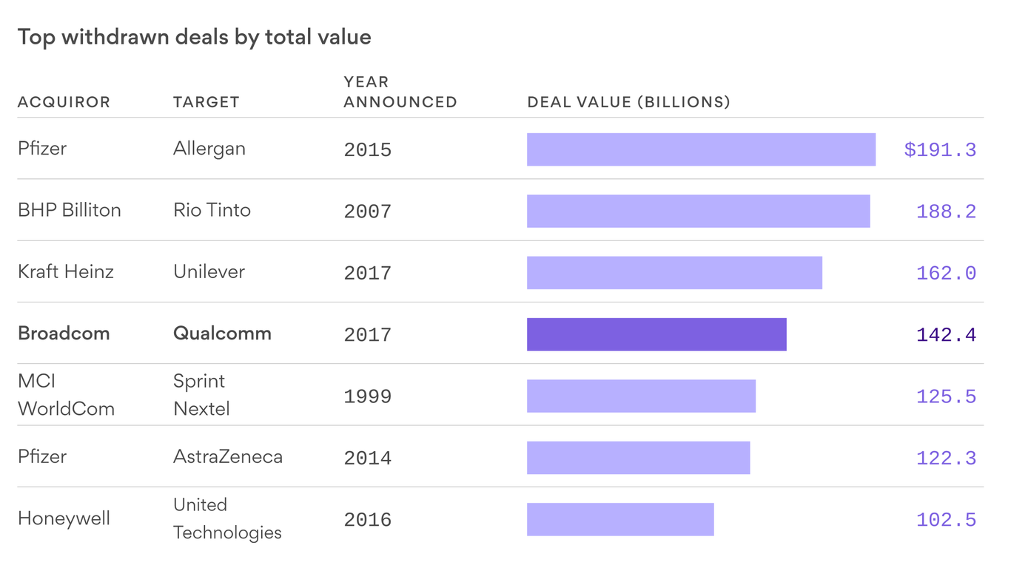
Task: Click the Deal Value (Billions) header
Action: click(628, 102)
